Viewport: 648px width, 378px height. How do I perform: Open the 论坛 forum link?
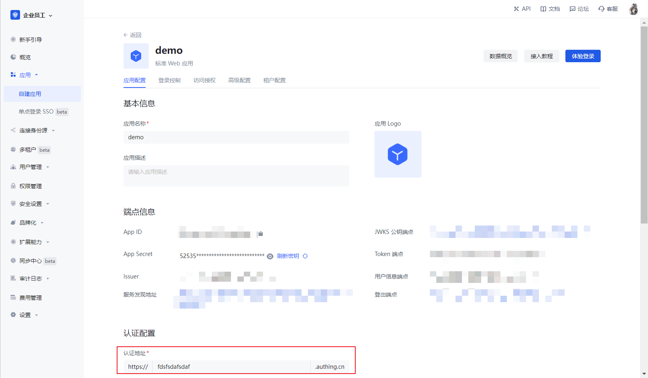click(579, 9)
